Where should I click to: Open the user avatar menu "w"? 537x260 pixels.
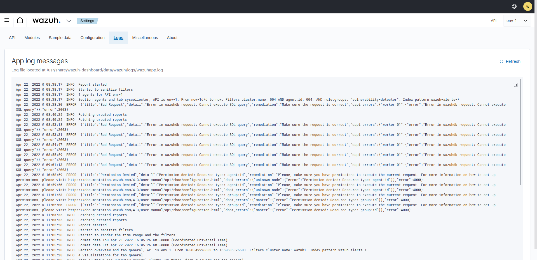point(527,6)
